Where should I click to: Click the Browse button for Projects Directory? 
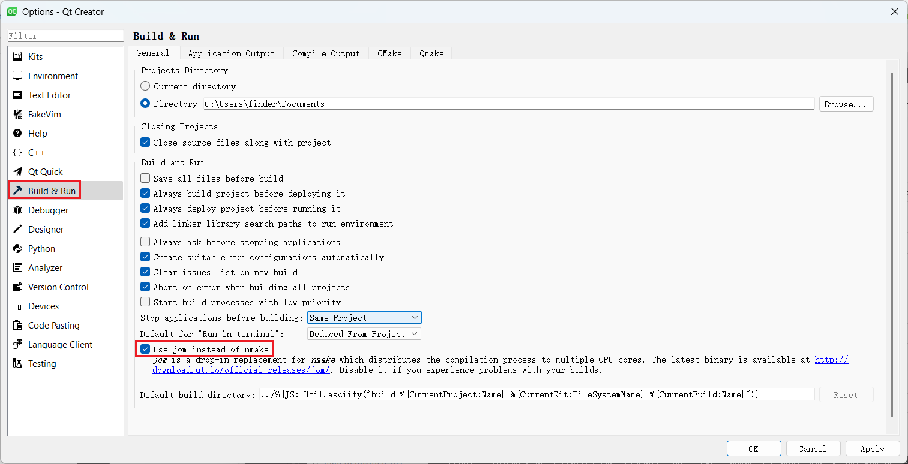point(846,103)
